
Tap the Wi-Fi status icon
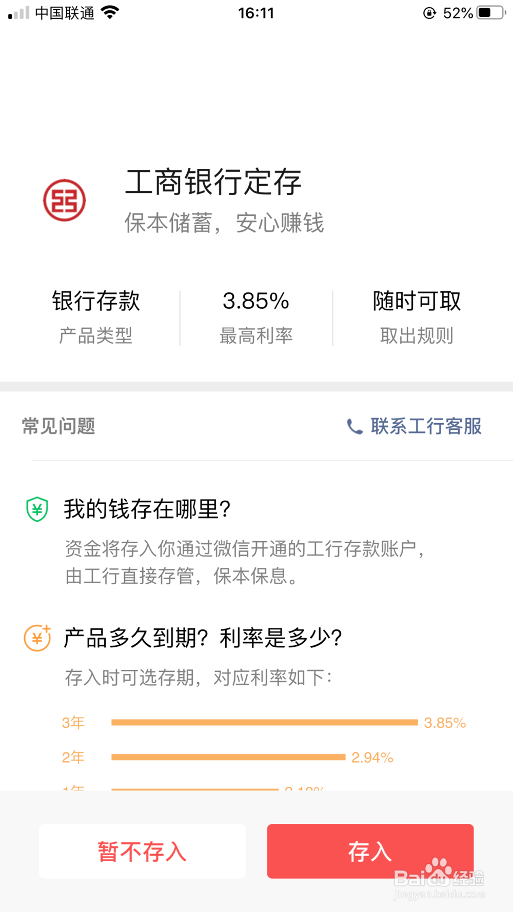tap(110, 12)
